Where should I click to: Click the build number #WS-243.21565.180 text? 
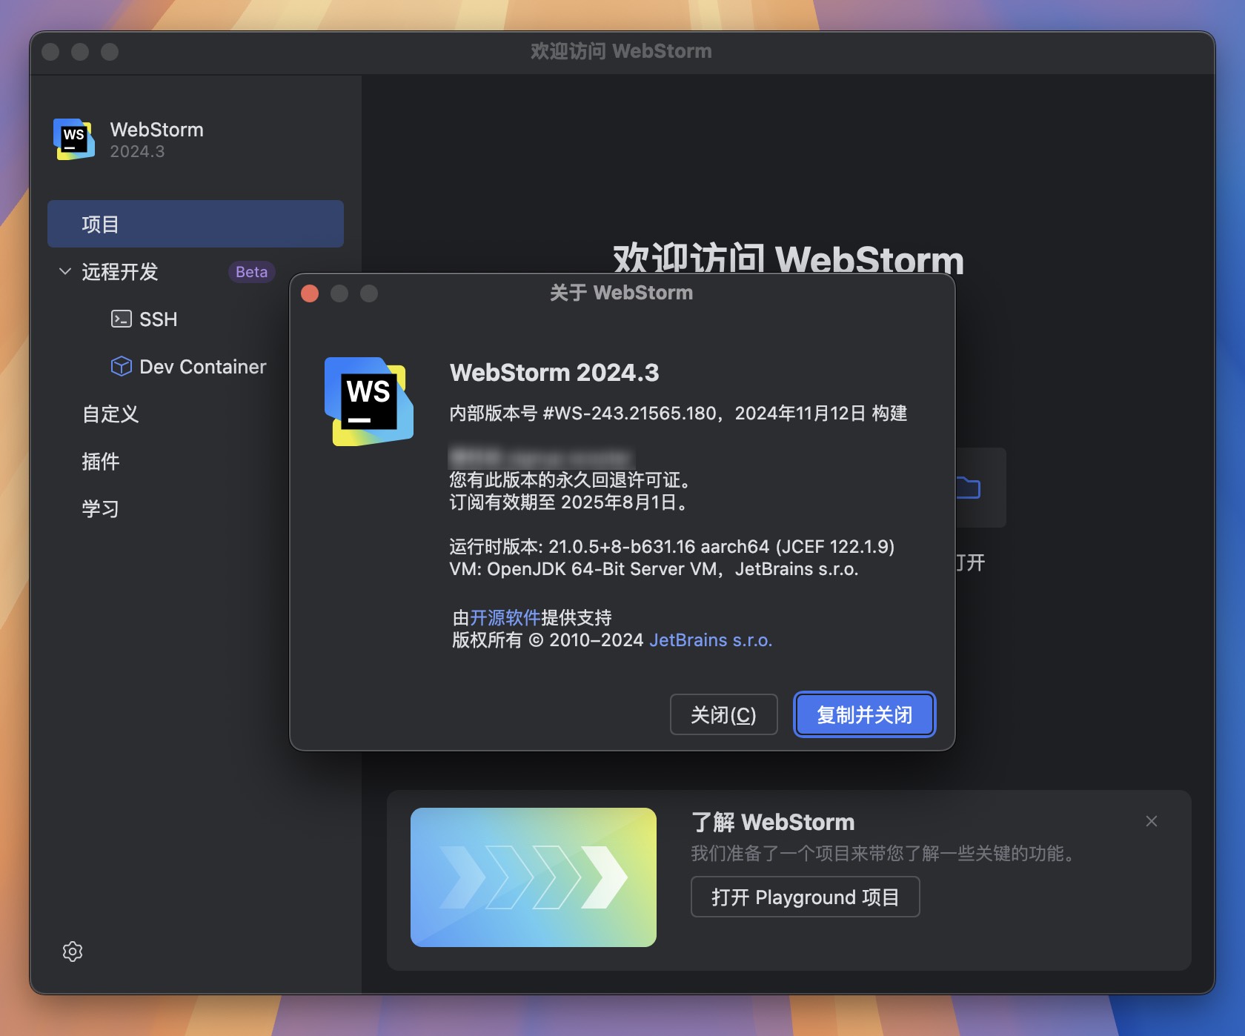630,414
